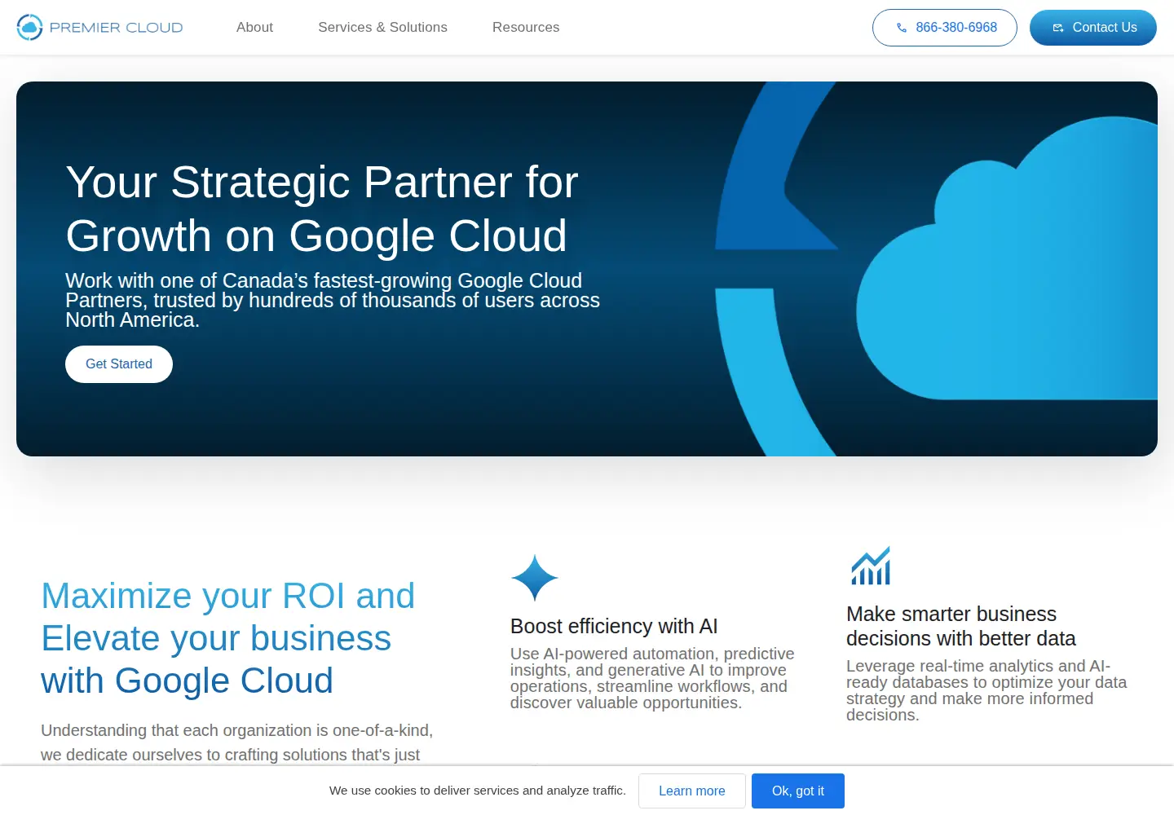
Task: Click the Learn more cookie link
Action: click(691, 791)
